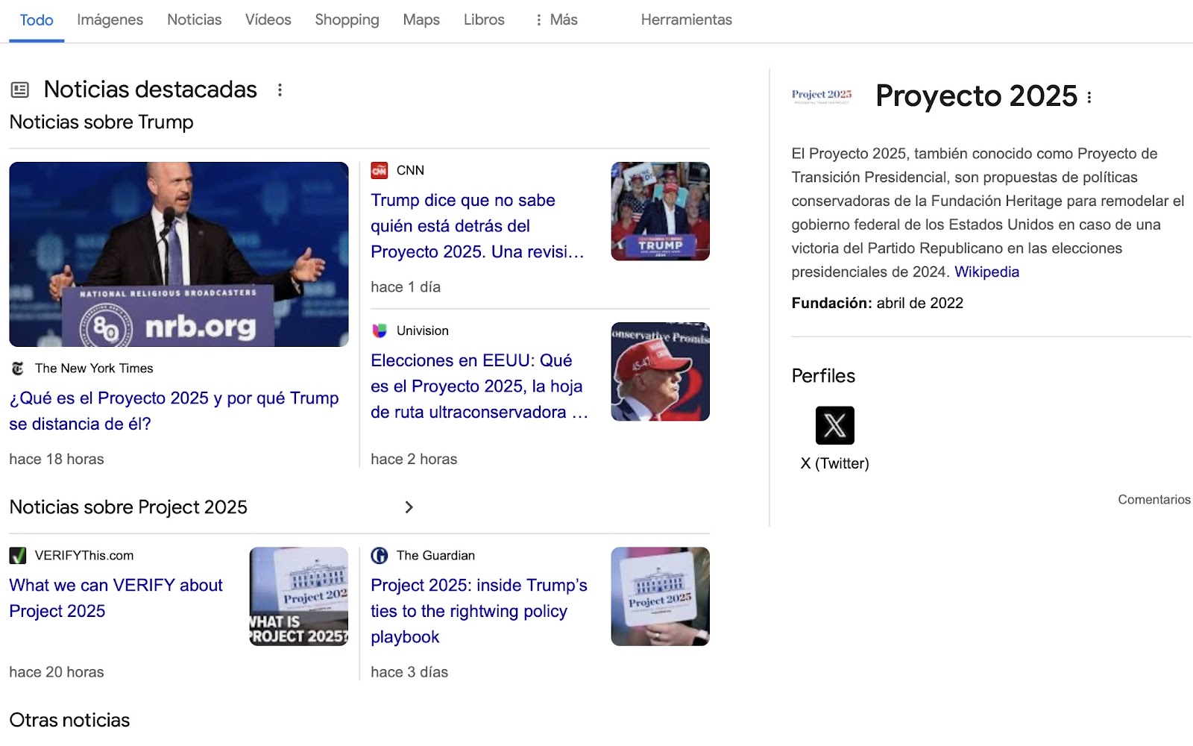The width and height of the screenshot is (1193, 746).
Task: Click the Trump rally thumbnail beside CNN story
Action: click(660, 211)
